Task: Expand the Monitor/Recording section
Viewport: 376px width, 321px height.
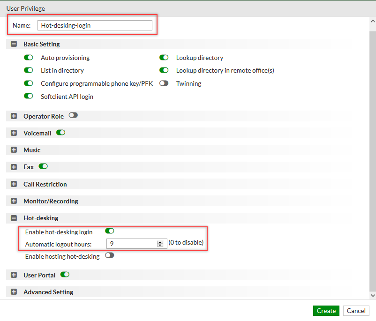Action: pos(13,201)
